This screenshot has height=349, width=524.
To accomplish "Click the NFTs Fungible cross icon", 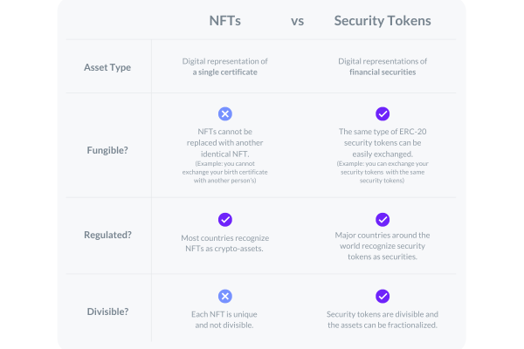I will pyautogui.click(x=225, y=114).
